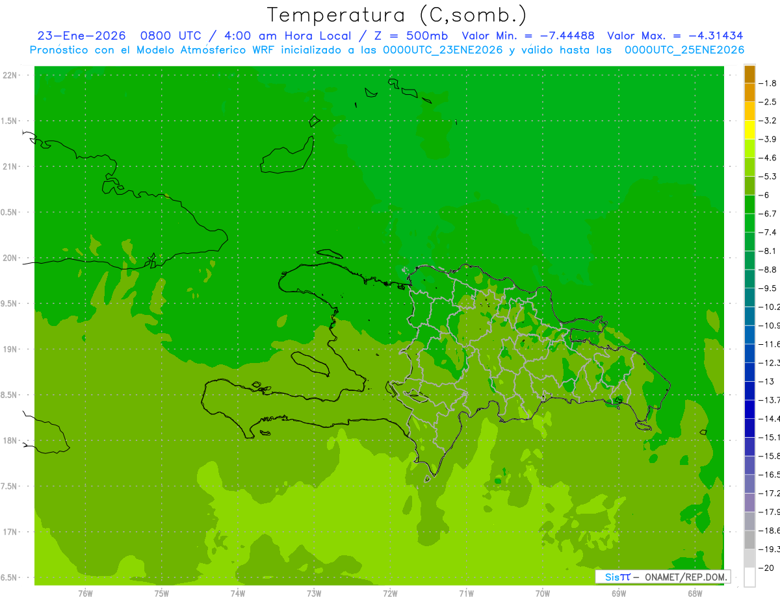Click the '-20' colorbar value
Viewport: 780px width, 602px height.
pos(766,568)
